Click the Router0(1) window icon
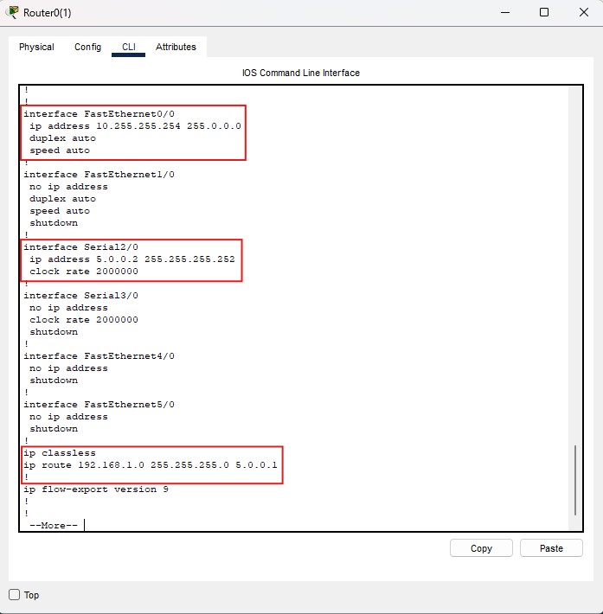 coord(13,12)
